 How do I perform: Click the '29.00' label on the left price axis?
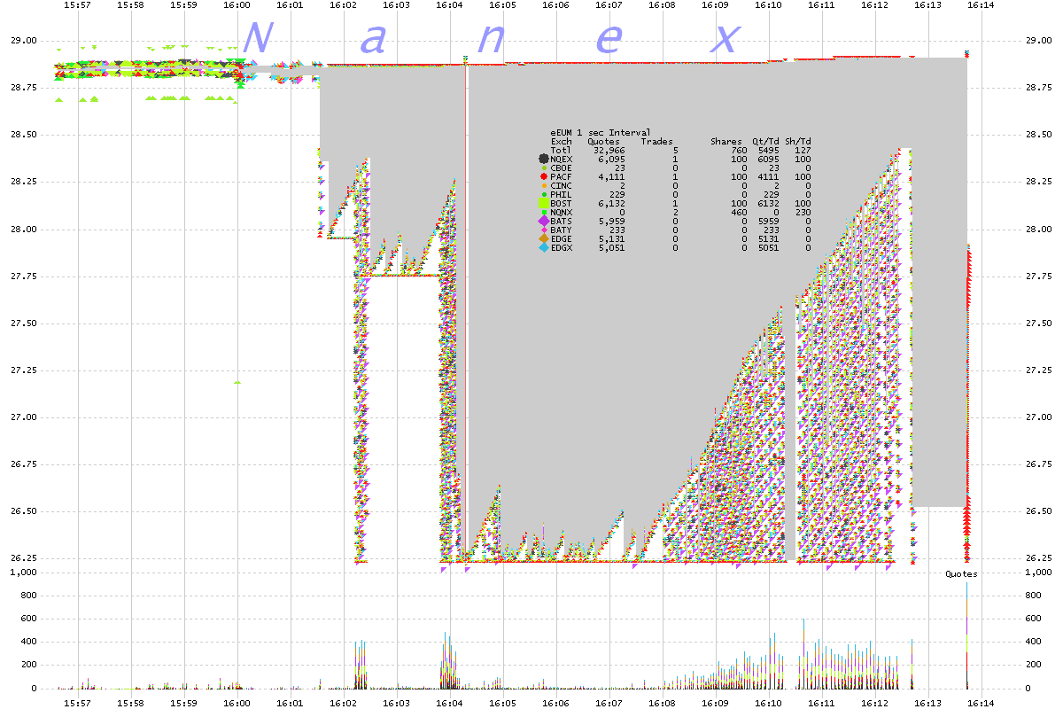coord(24,41)
